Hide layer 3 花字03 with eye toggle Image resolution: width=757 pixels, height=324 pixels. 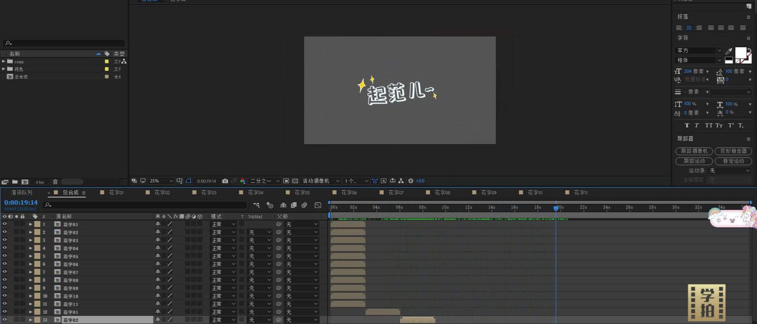pyautogui.click(x=5, y=240)
